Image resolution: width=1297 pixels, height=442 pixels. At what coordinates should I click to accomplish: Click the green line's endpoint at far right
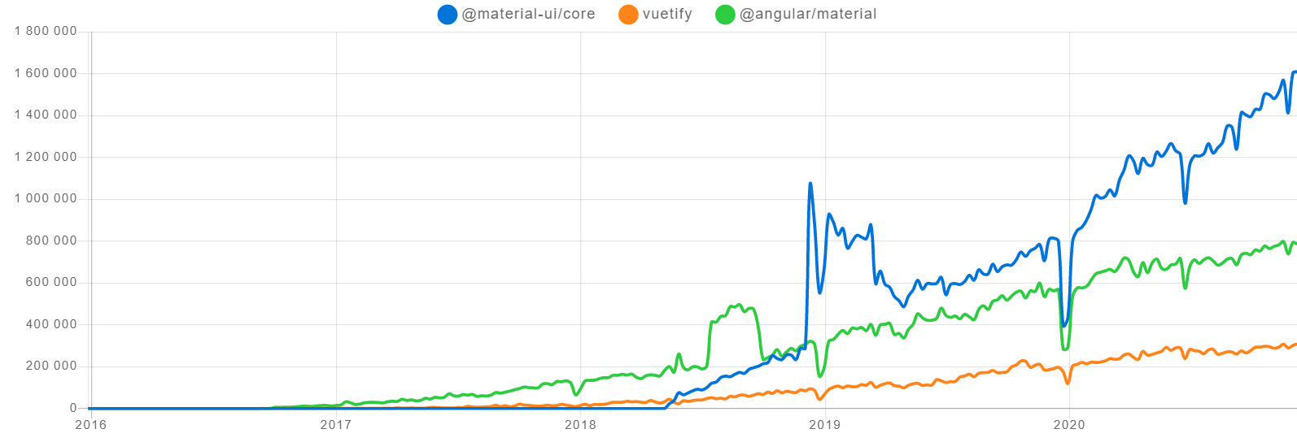pyautogui.click(x=1295, y=243)
